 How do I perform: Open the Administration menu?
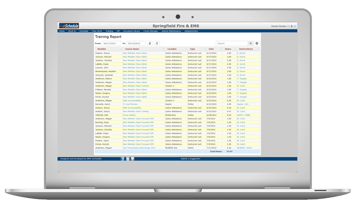tap(191, 31)
